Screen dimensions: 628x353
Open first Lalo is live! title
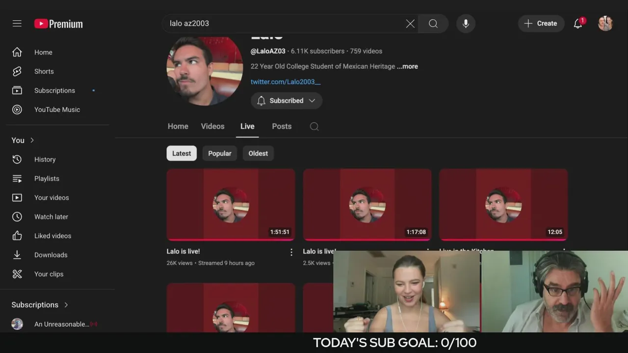pyautogui.click(x=183, y=252)
